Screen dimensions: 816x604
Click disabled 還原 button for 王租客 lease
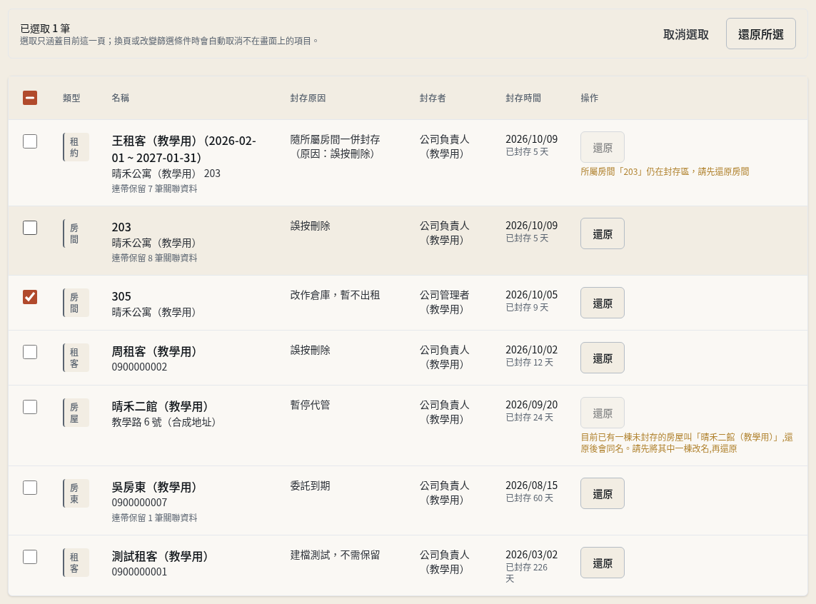pyautogui.click(x=602, y=147)
